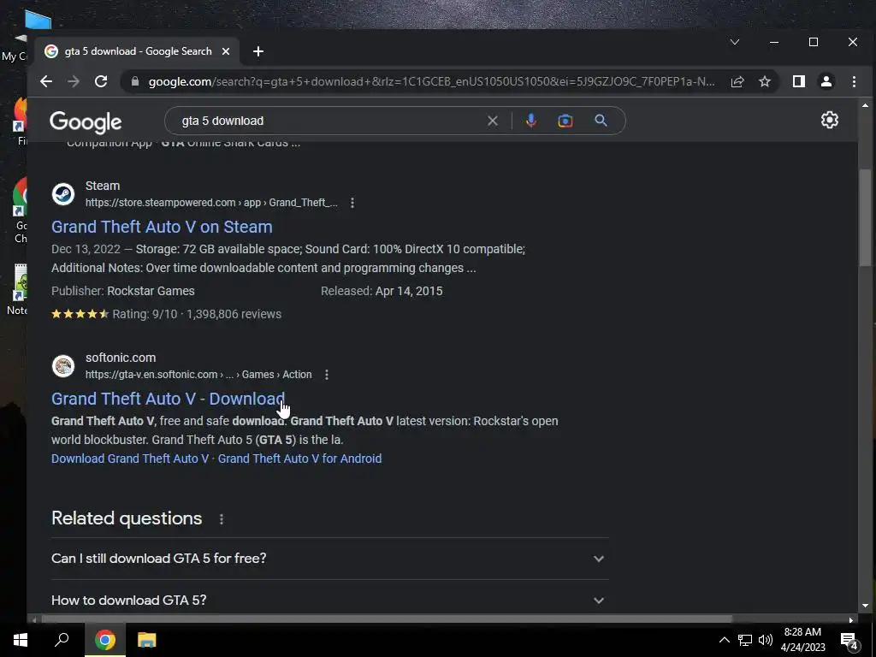Share this page using the share icon

pyautogui.click(x=737, y=81)
